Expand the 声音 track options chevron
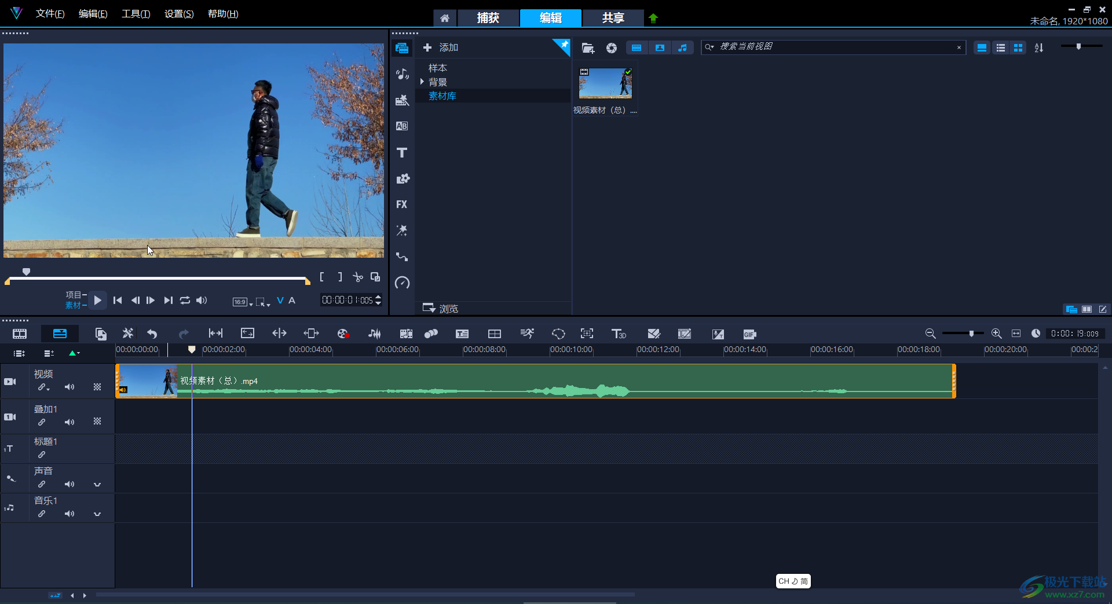The image size is (1112, 604). point(97,484)
